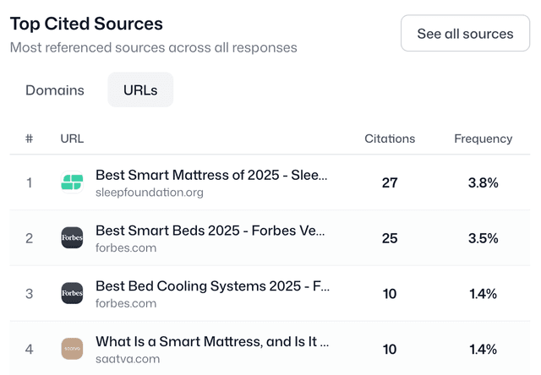The width and height of the screenshot is (541, 375).
Task: Click forbes.com under Best Smart Beds 2025
Action: click(x=126, y=247)
